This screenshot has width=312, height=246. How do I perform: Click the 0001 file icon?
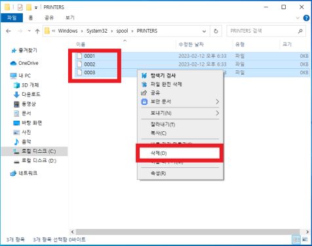point(79,56)
